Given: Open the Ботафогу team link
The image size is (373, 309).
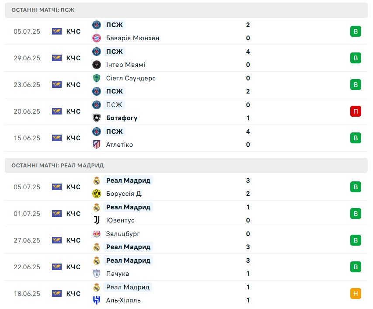Looking at the screenshot, I should pos(122,118).
